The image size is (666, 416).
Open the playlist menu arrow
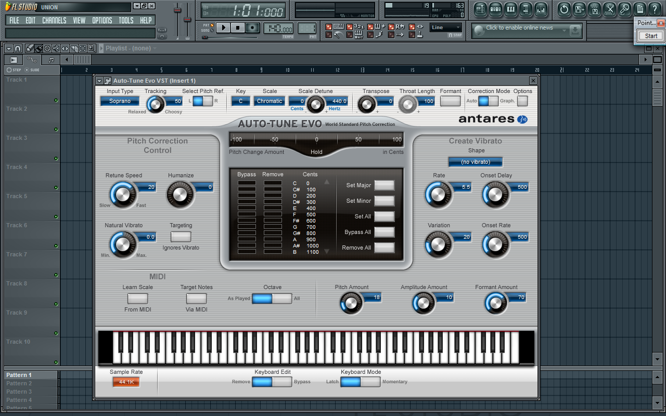pos(9,48)
